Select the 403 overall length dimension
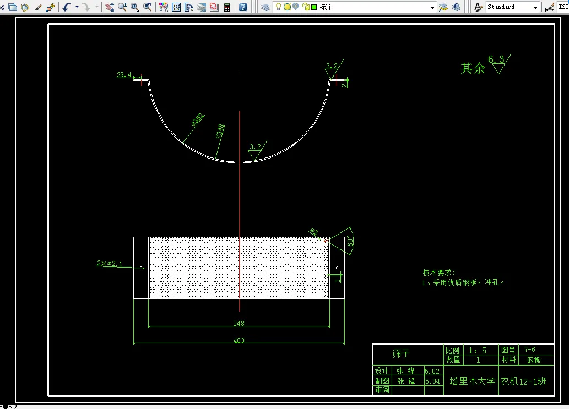The width and height of the screenshot is (569, 409). tap(239, 340)
